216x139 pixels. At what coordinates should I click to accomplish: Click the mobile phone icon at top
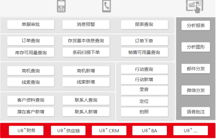pos(61,6)
